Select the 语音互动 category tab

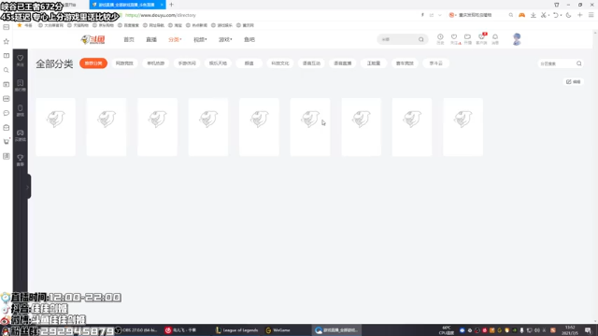point(311,63)
